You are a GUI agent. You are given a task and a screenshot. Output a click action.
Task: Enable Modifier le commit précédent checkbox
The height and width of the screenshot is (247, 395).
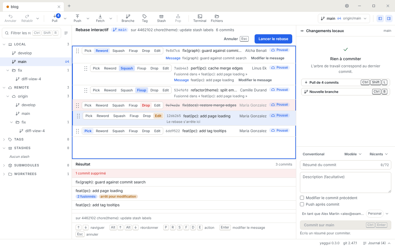[x=302, y=198]
